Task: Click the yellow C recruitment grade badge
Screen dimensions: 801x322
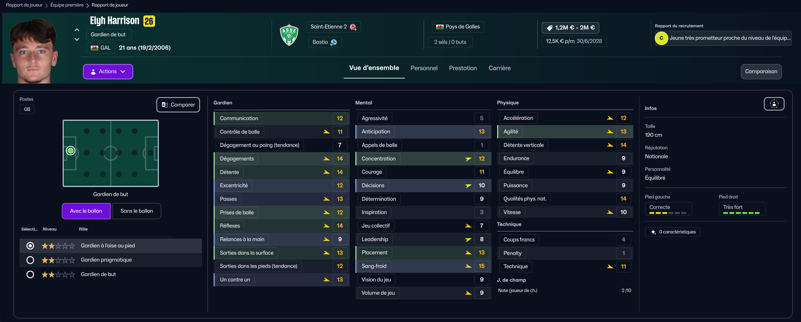Action: coord(661,38)
